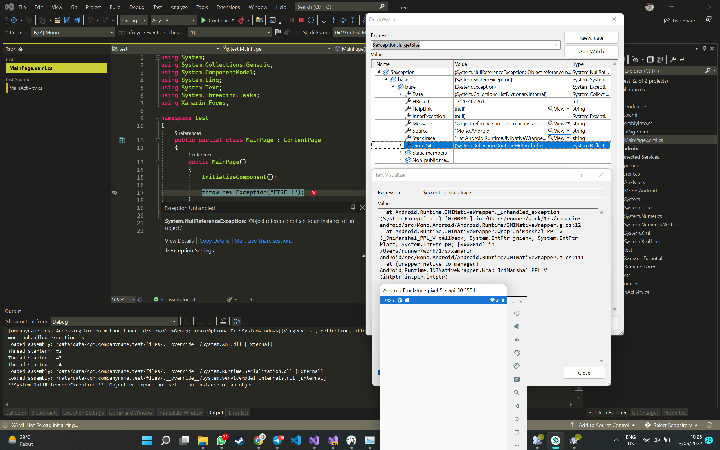Expand Exception Settings in exception popup
This screenshot has height=450, width=720.
point(167,250)
